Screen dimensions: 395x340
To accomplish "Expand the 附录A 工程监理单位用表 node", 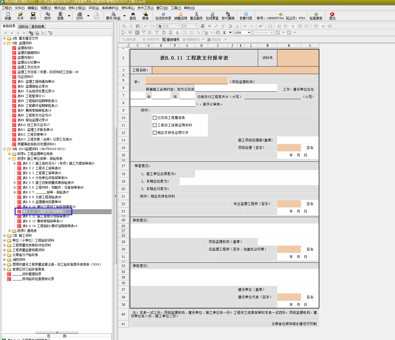I will click(9, 154).
